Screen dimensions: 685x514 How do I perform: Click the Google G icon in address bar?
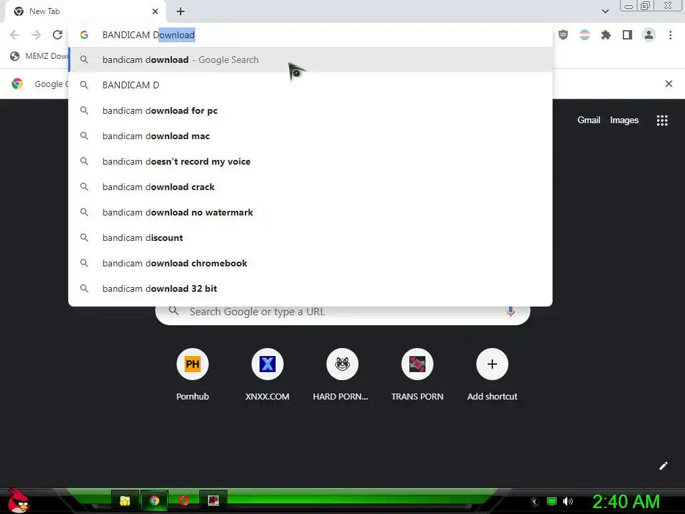(84, 35)
